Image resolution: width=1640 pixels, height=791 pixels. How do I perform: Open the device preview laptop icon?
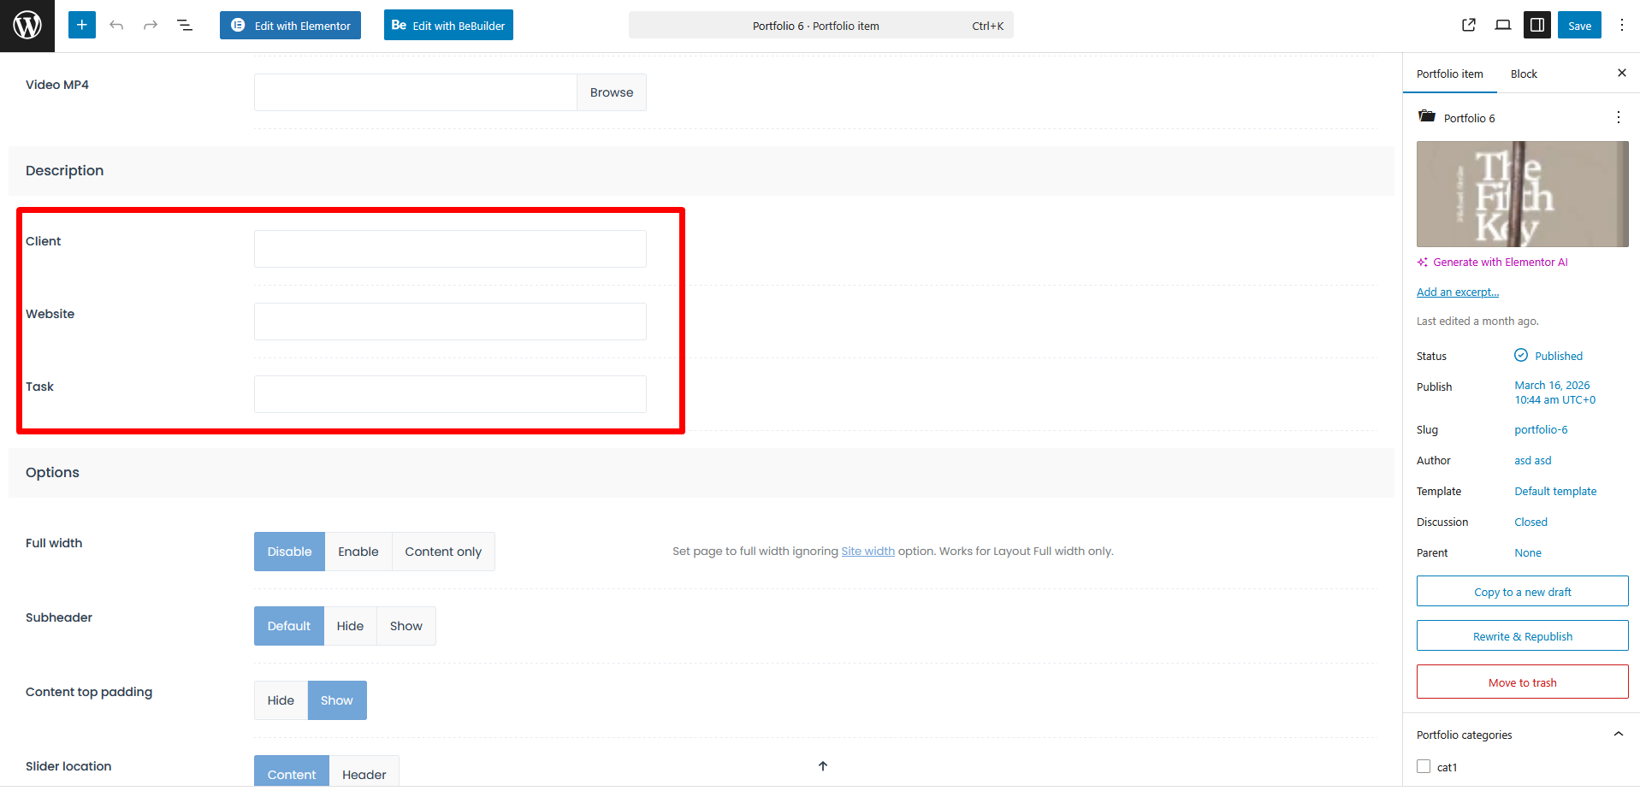(1502, 26)
